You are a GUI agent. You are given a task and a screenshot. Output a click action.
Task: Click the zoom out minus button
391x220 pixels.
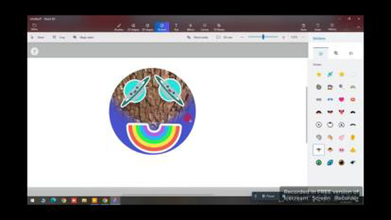[x=242, y=37]
